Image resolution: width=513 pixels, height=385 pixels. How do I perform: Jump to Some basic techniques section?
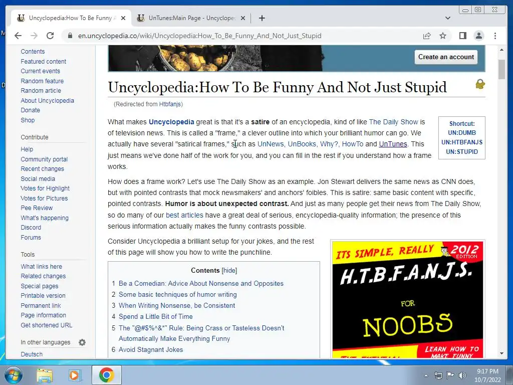coord(178,294)
